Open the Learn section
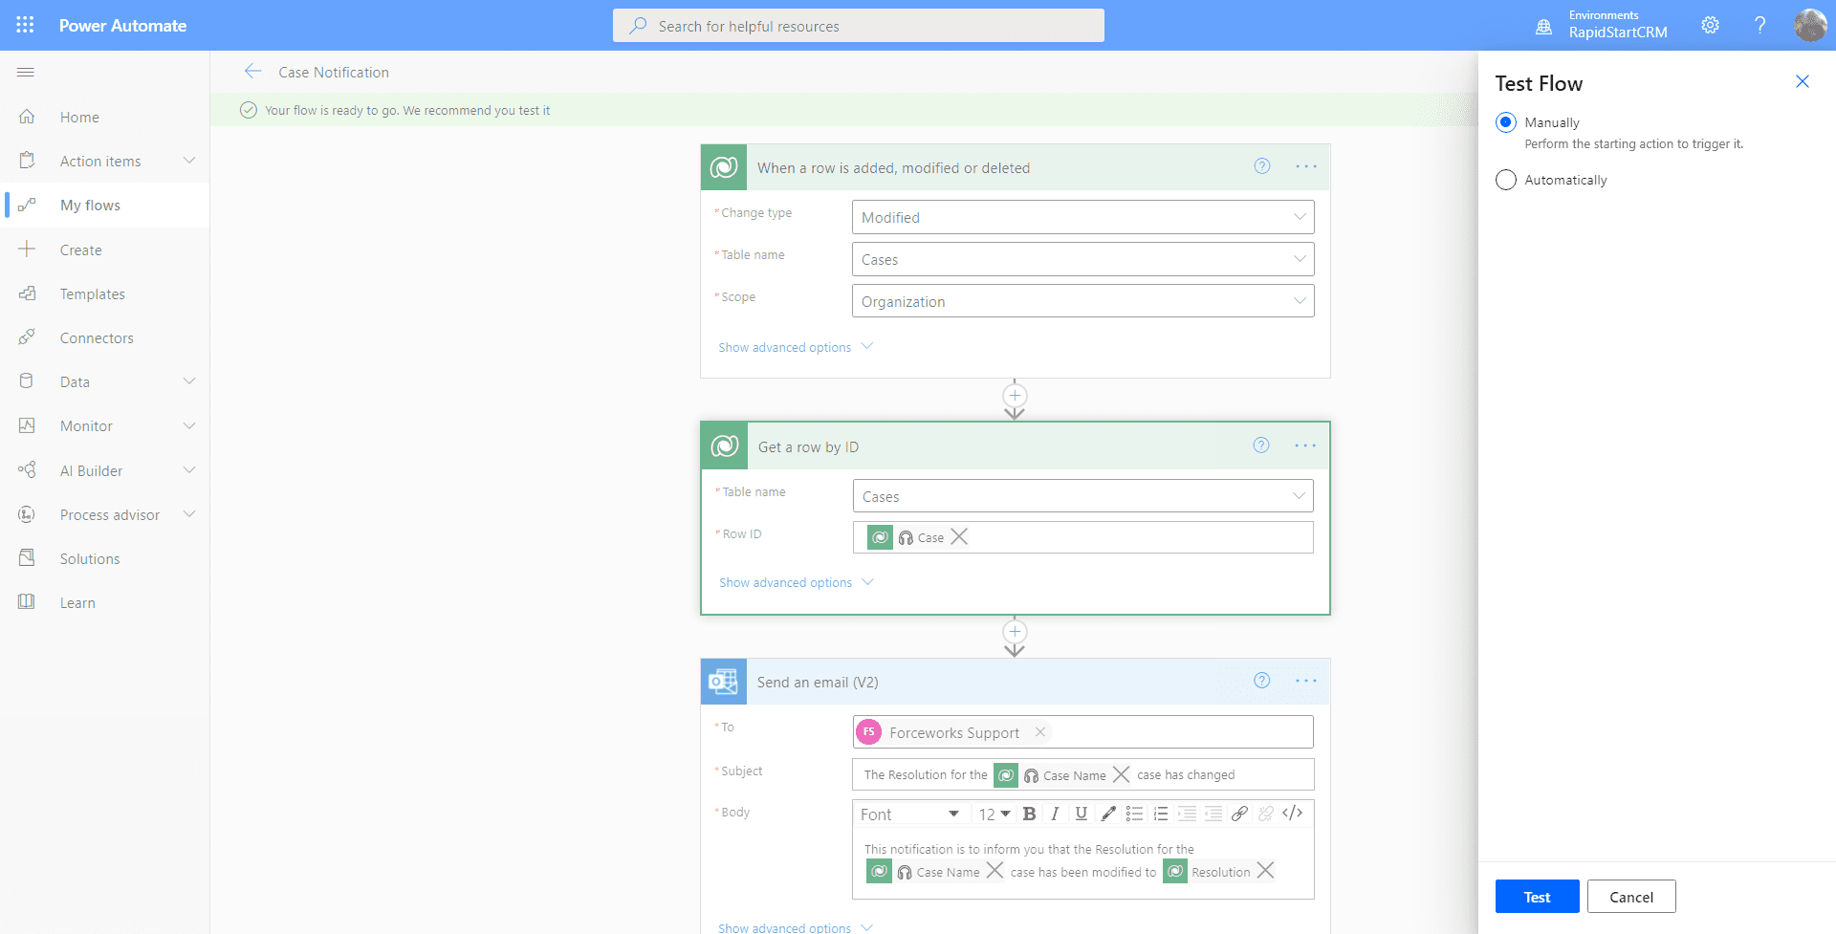1836x934 pixels. point(76,602)
